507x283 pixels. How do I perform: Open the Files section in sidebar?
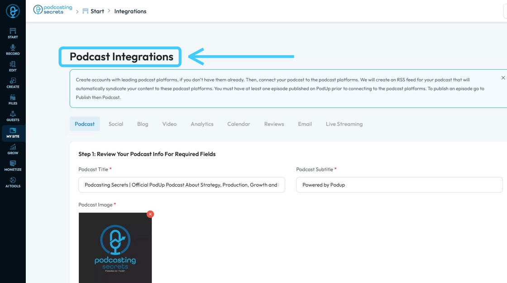click(x=13, y=99)
